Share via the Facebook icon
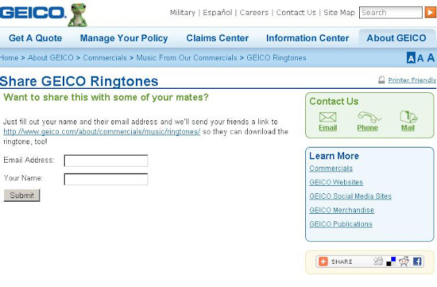Image resolution: width=437 pixels, height=287 pixels. [x=417, y=262]
